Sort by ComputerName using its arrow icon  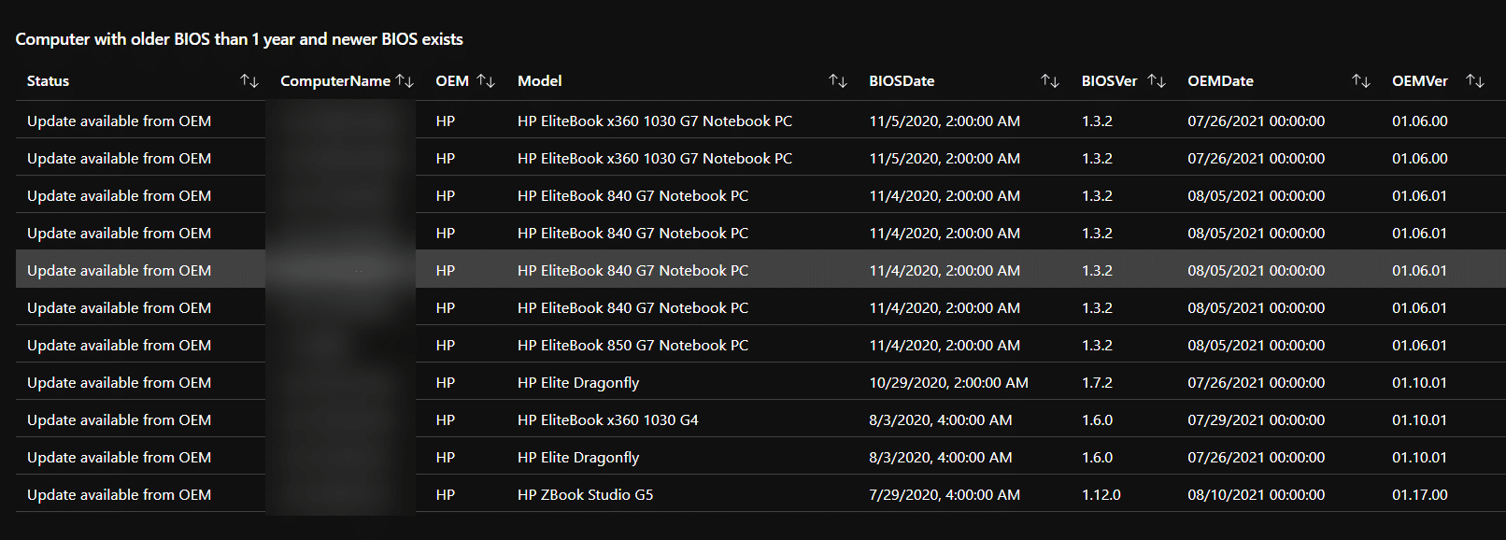(405, 81)
